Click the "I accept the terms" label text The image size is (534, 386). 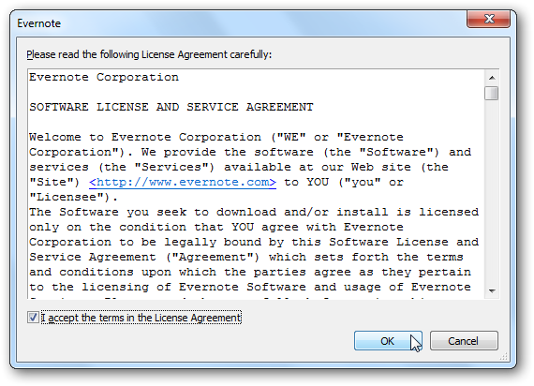[x=141, y=318]
